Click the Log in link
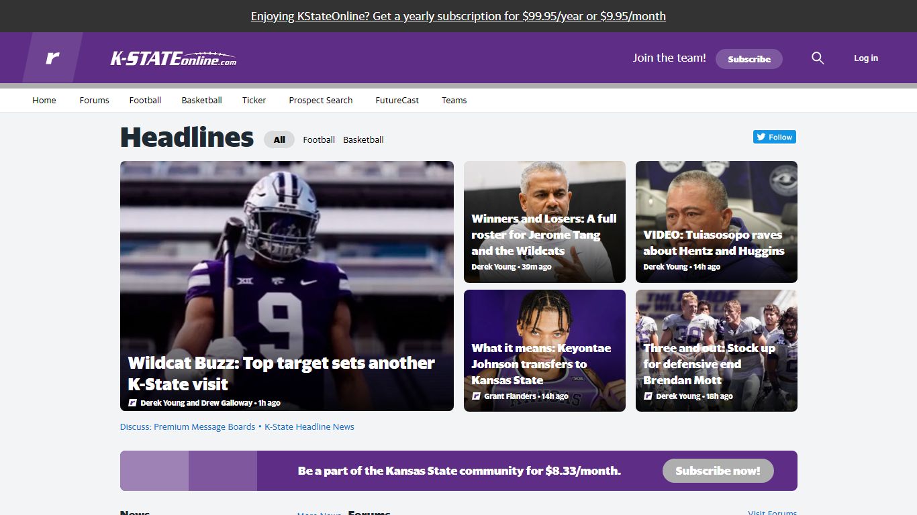Viewport: 917px width, 515px height. pyautogui.click(x=866, y=58)
